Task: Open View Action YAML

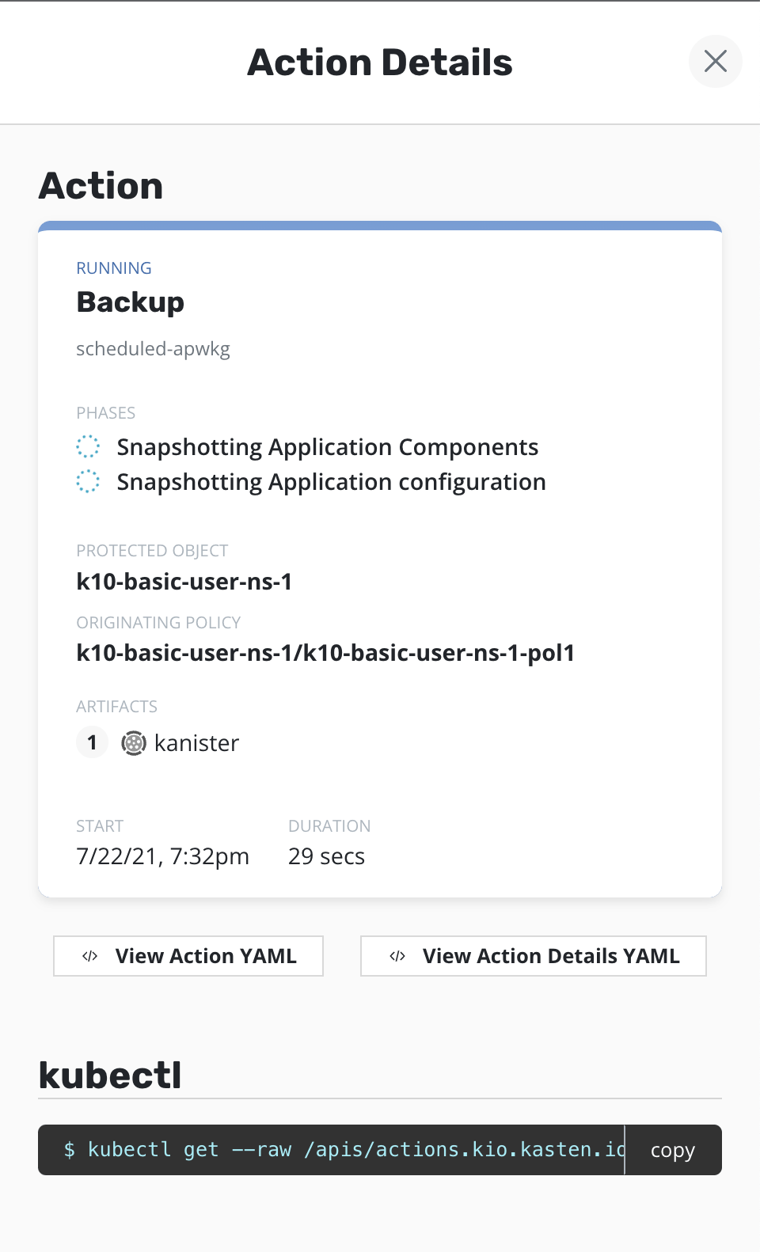Action: (x=188, y=956)
